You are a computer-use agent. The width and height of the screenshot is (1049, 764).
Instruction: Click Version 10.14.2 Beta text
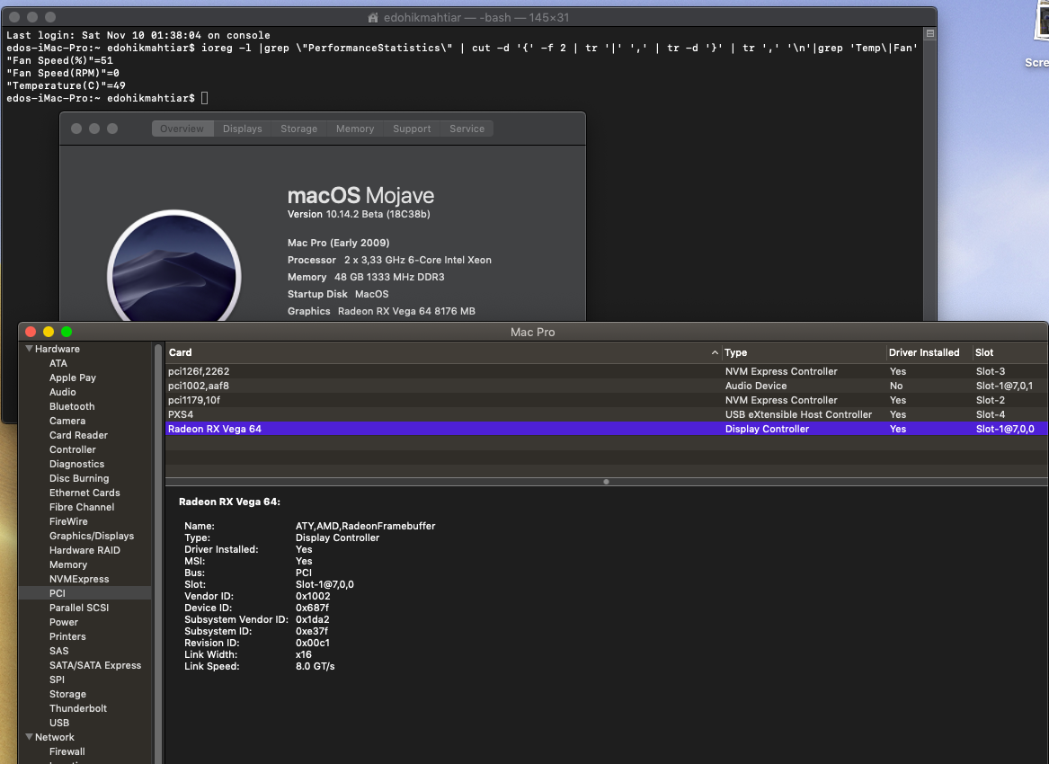359,214
